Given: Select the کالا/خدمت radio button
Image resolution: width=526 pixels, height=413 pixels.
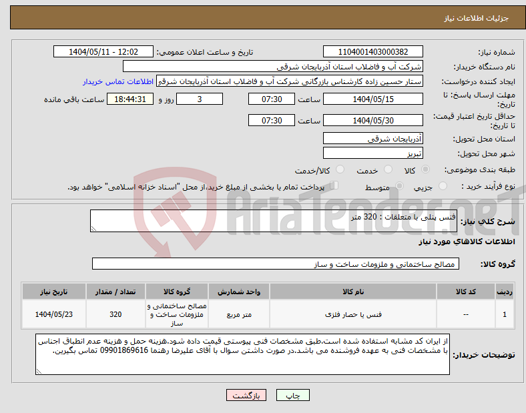Looking at the screenshot, I should click(340, 169).
